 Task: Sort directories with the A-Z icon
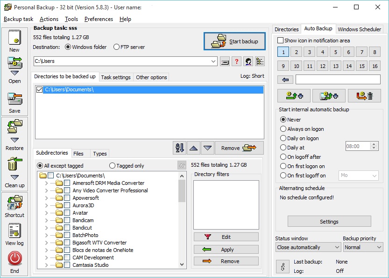coord(180,148)
